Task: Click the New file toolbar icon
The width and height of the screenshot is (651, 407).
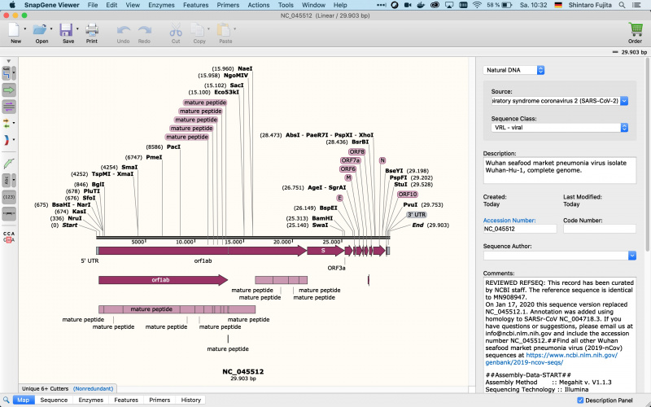Action: tap(15, 29)
